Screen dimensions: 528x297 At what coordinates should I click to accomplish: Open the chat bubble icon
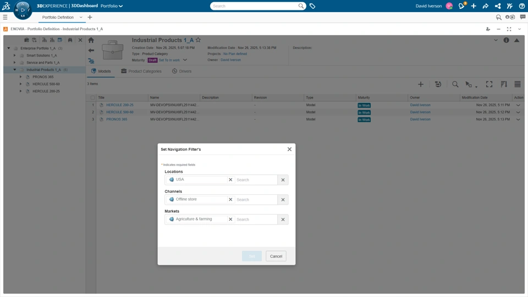(x=522, y=17)
